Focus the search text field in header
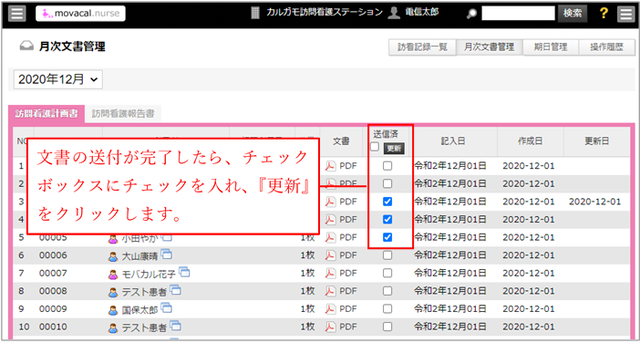The width and height of the screenshot is (640, 343). (519, 13)
